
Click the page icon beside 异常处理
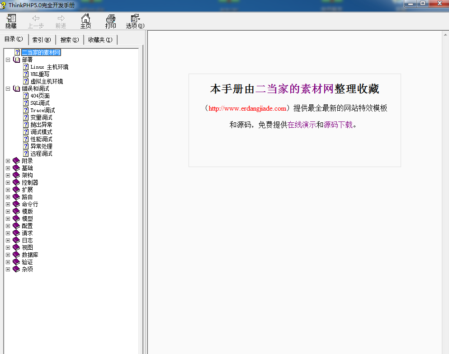[26, 146]
